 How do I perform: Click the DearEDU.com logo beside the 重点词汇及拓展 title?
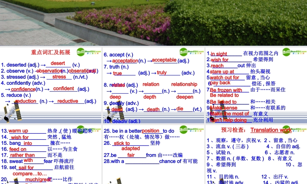tap(89, 52)
